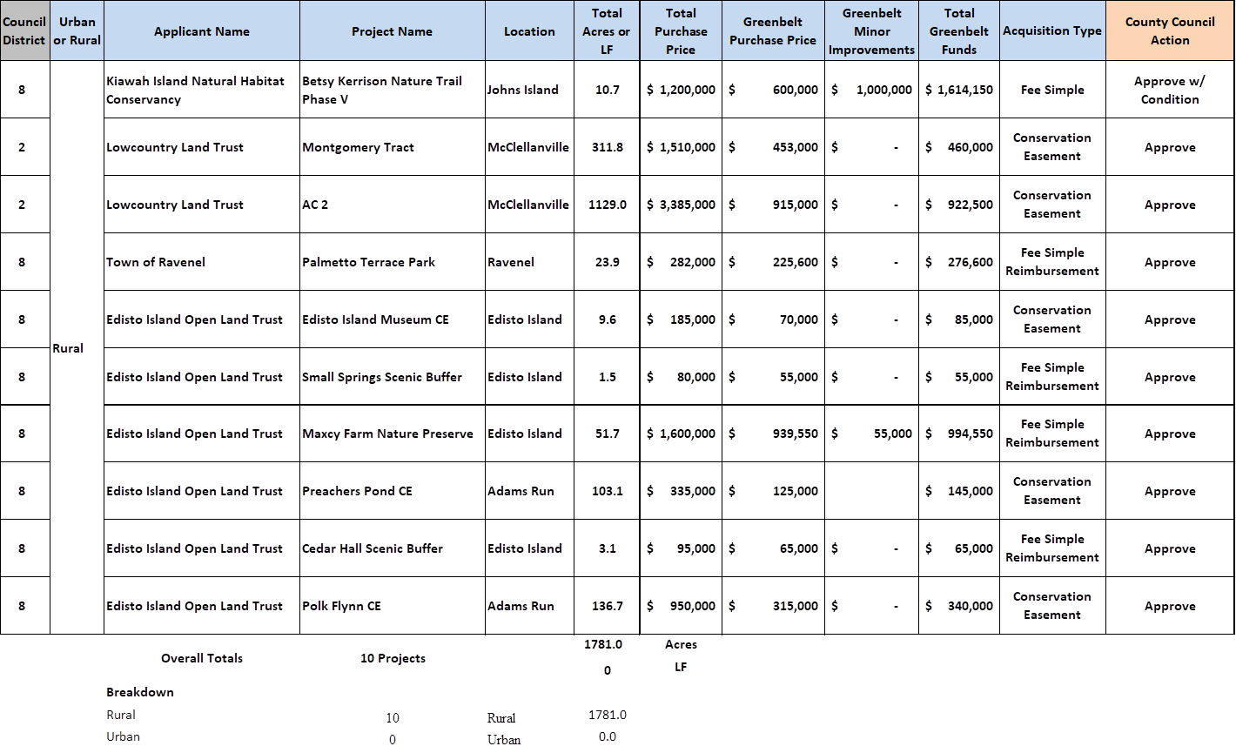Select the Small Springs Scenic Buffer cell
This screenshot has height=753, width=1236.
click(x=381, y=377)
